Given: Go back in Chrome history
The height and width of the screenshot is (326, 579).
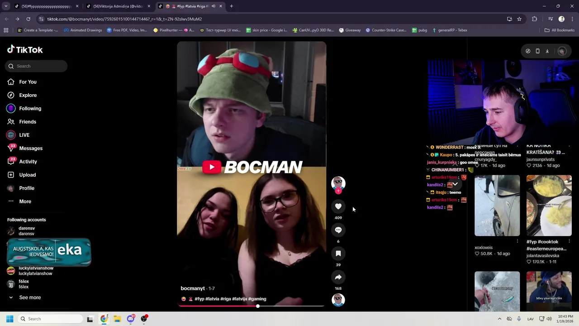Looking at the screenshot, I should [x=6, y=19].
